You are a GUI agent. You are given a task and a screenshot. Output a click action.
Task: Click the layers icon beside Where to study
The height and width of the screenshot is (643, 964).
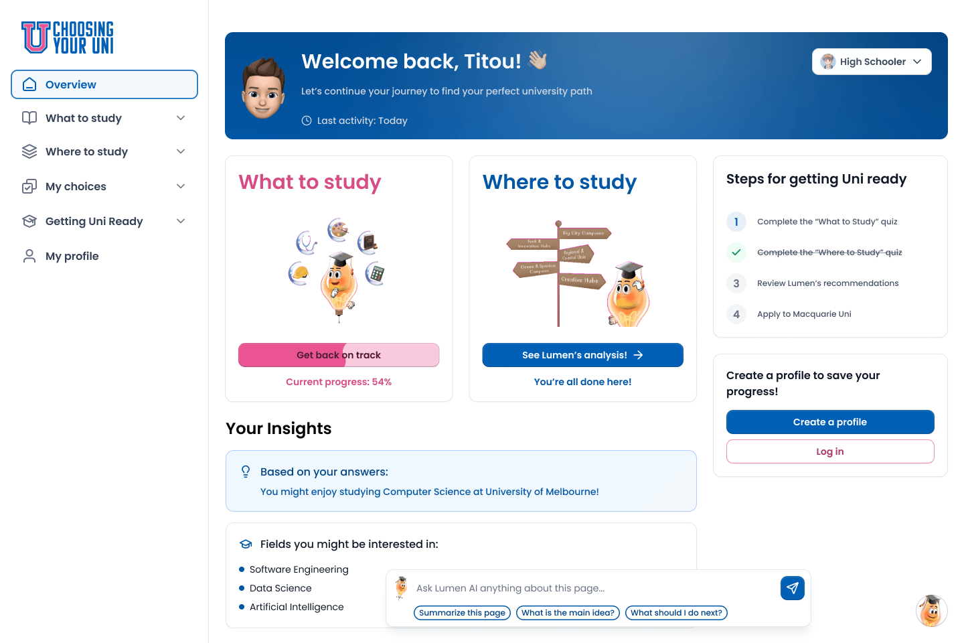(x=29, y=151)
